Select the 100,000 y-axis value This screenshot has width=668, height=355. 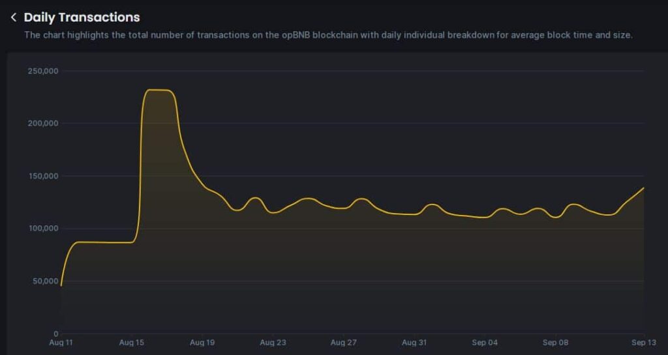tap(43, 229)
